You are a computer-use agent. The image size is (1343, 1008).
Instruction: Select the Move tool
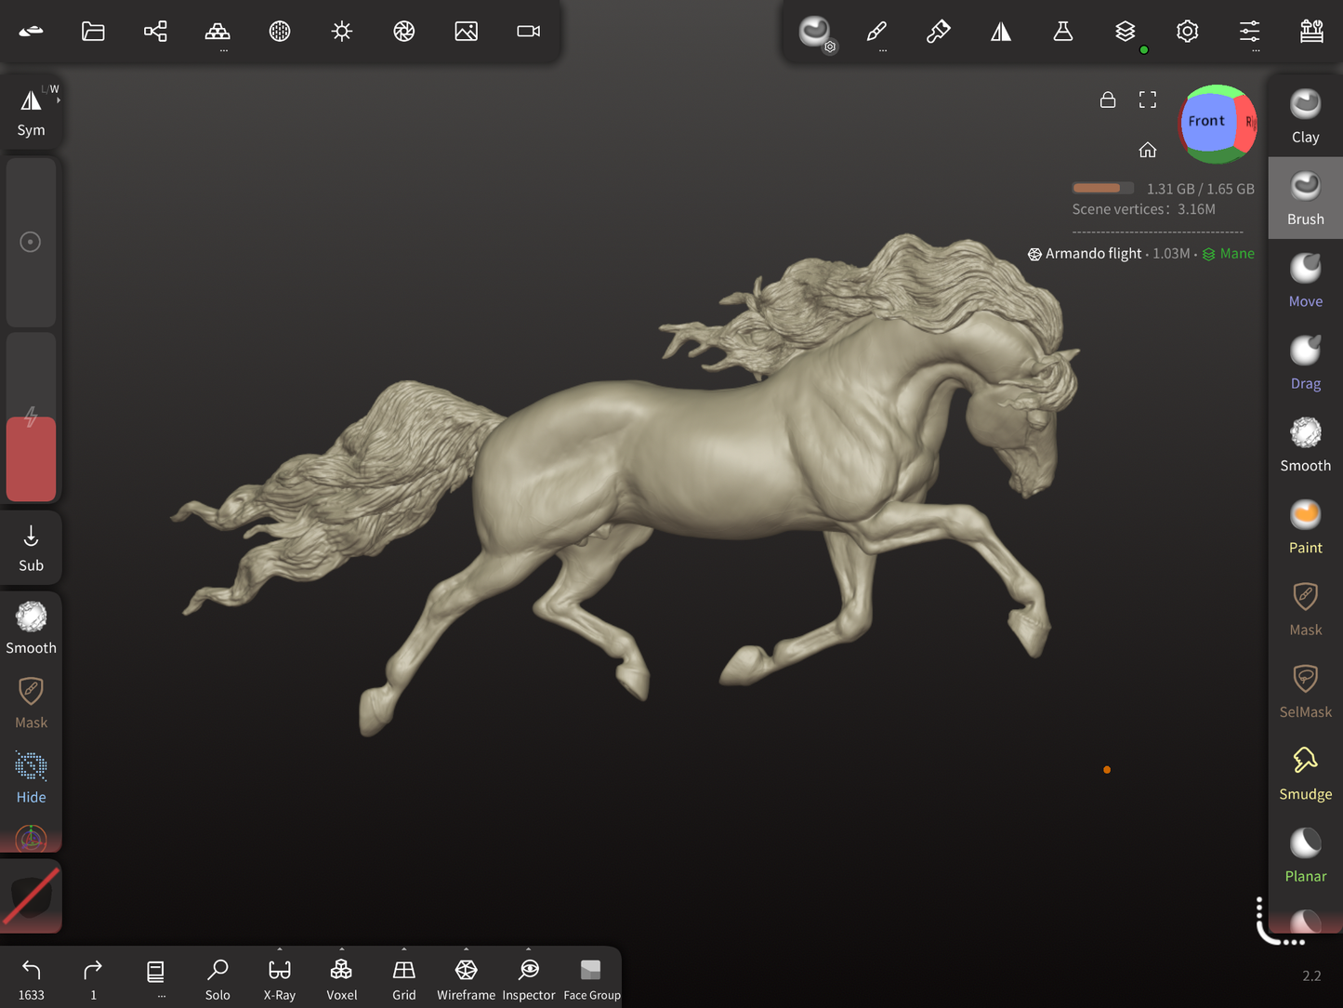tap(1305, 280)
